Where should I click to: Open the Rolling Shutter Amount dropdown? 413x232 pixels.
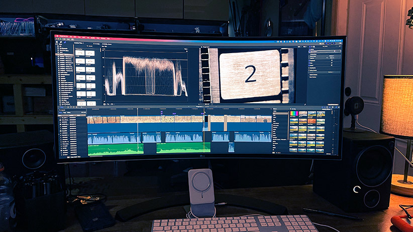coord(331,72)
